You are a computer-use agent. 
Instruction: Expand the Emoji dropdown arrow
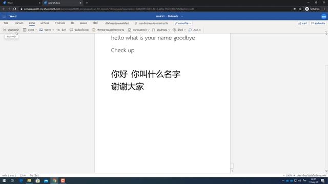click(x=185, y=30)
